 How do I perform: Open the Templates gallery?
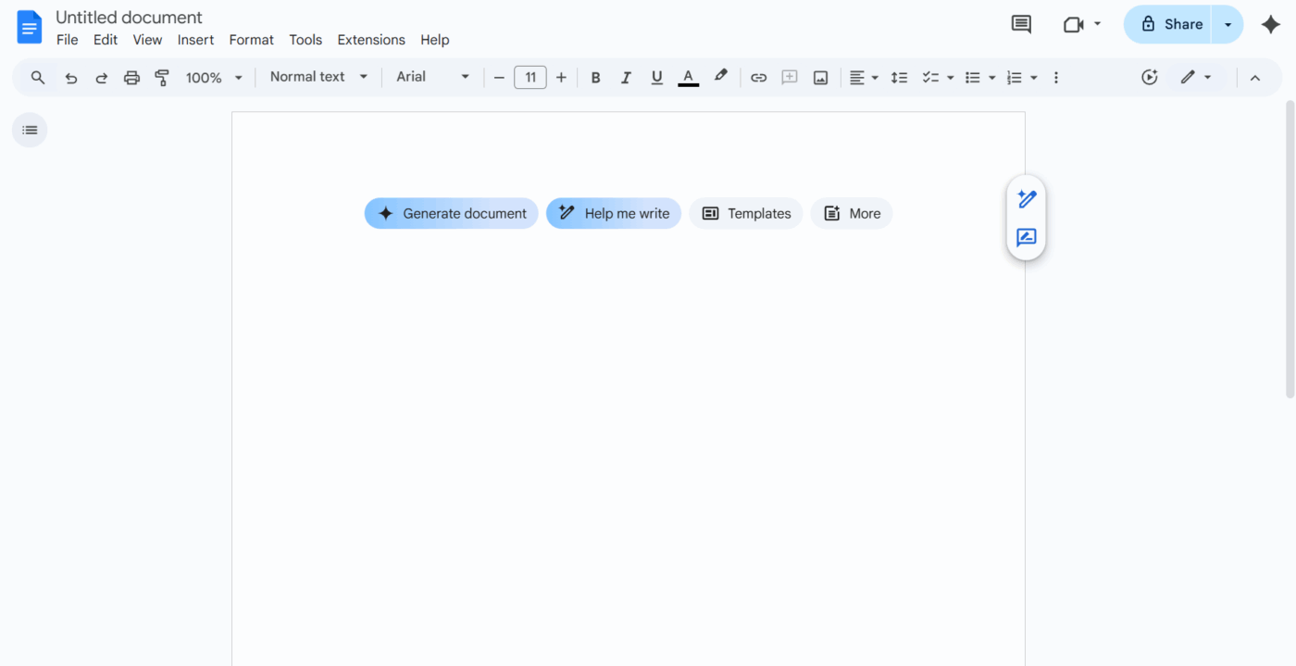(x=745, y=213)
